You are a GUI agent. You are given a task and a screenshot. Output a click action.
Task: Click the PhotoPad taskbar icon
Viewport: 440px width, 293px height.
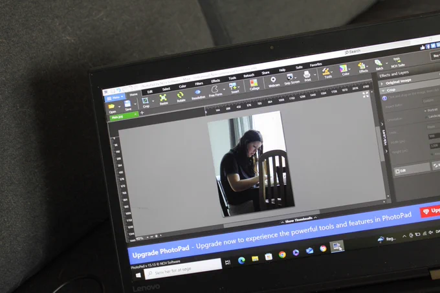tap(336, 246)
